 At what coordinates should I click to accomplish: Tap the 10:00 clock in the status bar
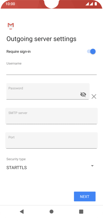point(10,4)
